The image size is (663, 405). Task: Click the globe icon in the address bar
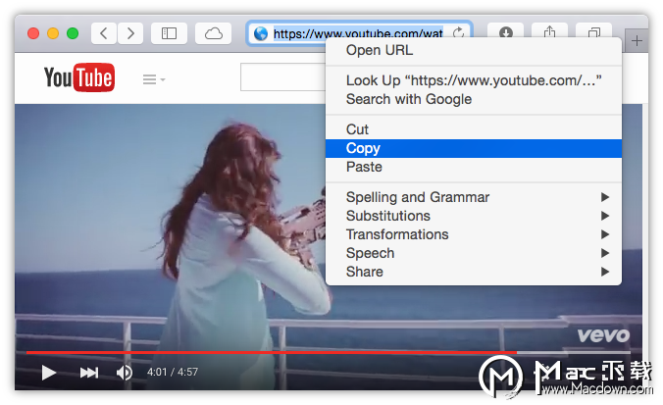[261, 33]
